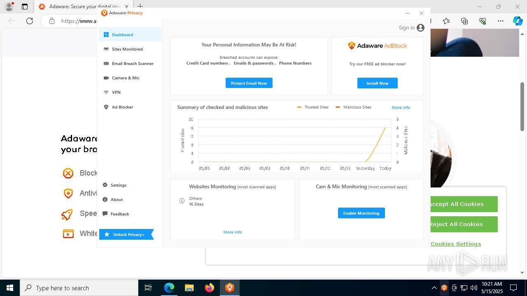Viewport: 527px width, 296px height.
Task: Click Install Now for Adaware AdBlock
Action: (378, 83)
